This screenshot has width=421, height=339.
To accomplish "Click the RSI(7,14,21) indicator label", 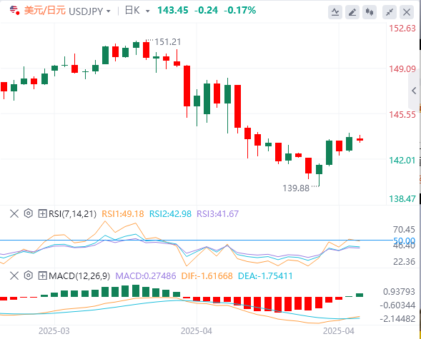I will [x=72, y=214].
